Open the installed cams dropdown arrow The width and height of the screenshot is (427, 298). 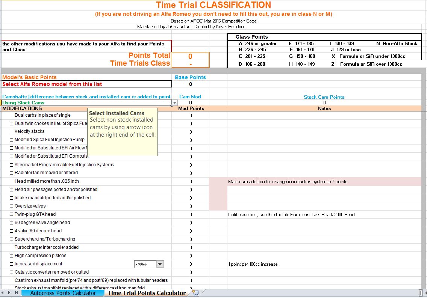point(174,102)
